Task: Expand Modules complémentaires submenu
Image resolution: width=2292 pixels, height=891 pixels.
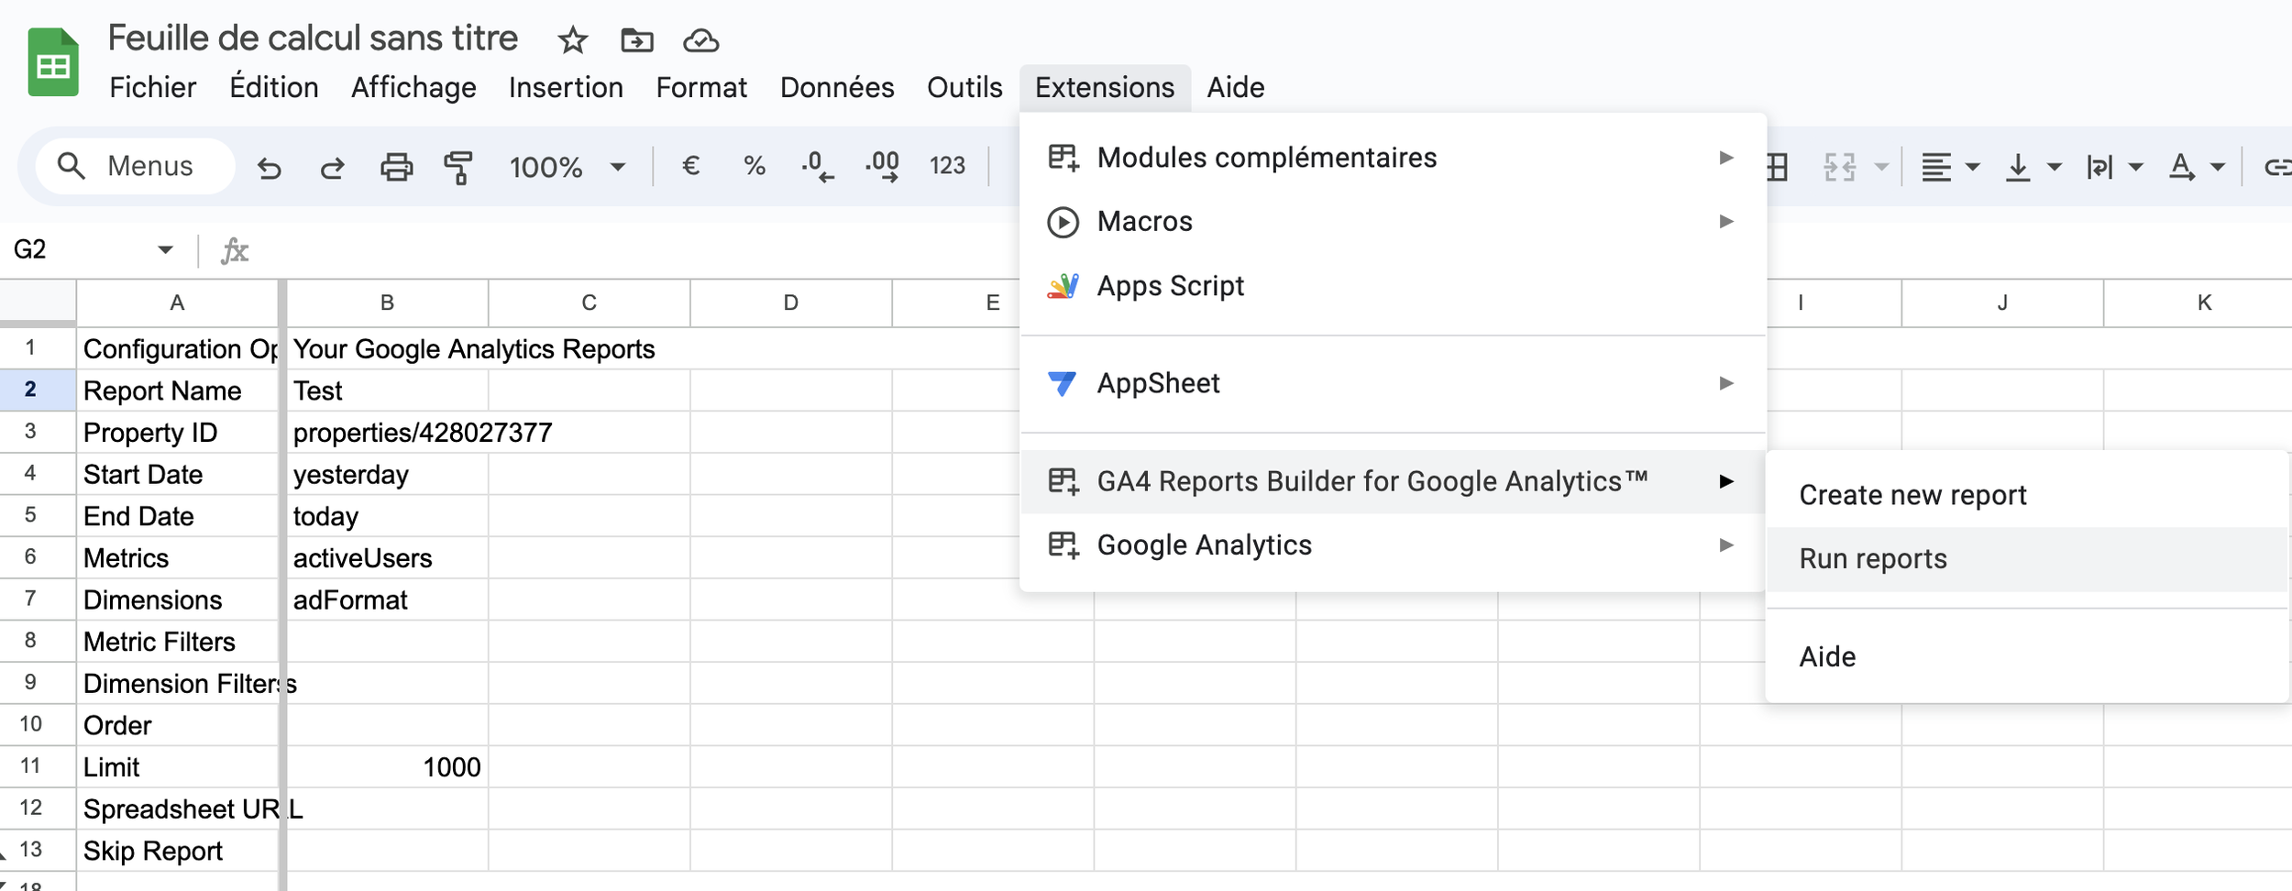Action: click(x=1394, y=158)
